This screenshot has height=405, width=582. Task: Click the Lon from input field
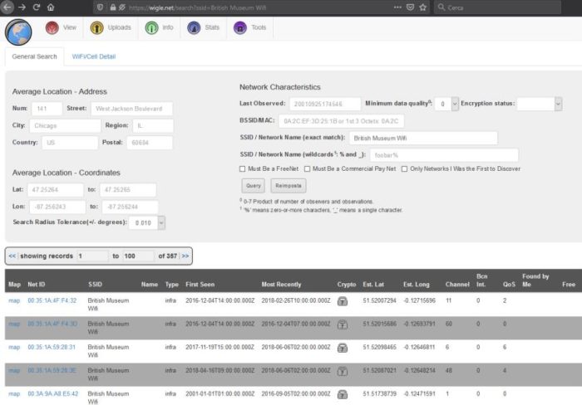pos(57,207)
